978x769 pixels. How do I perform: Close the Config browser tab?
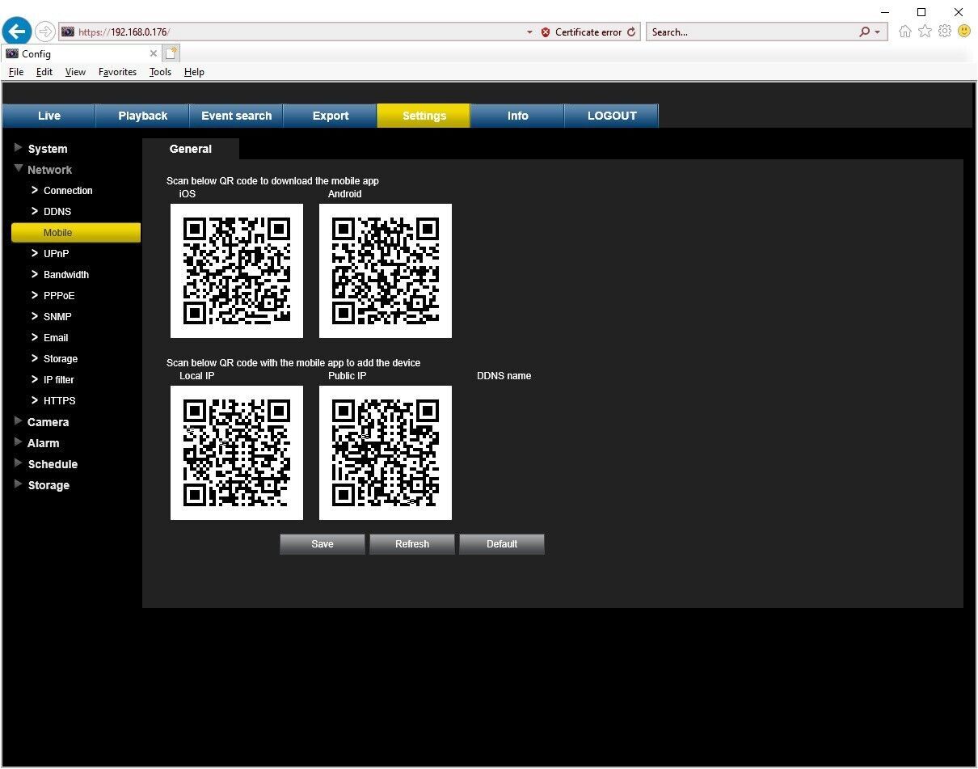tap(154, 53)
